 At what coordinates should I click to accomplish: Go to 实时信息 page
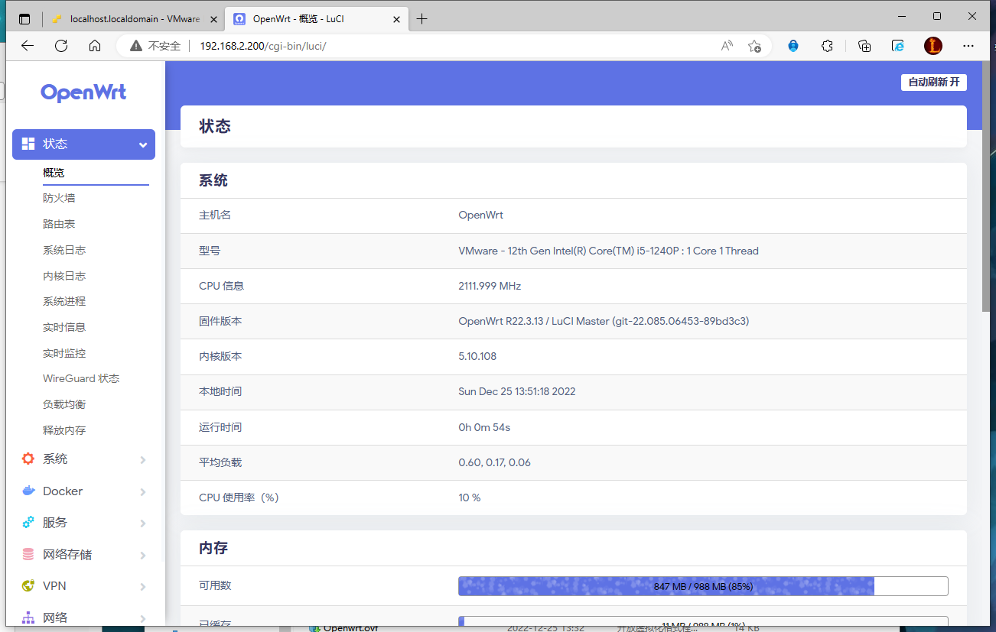click(64, 327)
